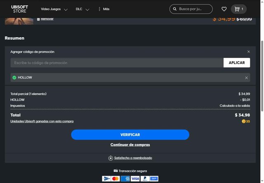Click the Resumen heading
Image resolution: width=264 pixels, height=183 pixels.
tap(14, 38)
